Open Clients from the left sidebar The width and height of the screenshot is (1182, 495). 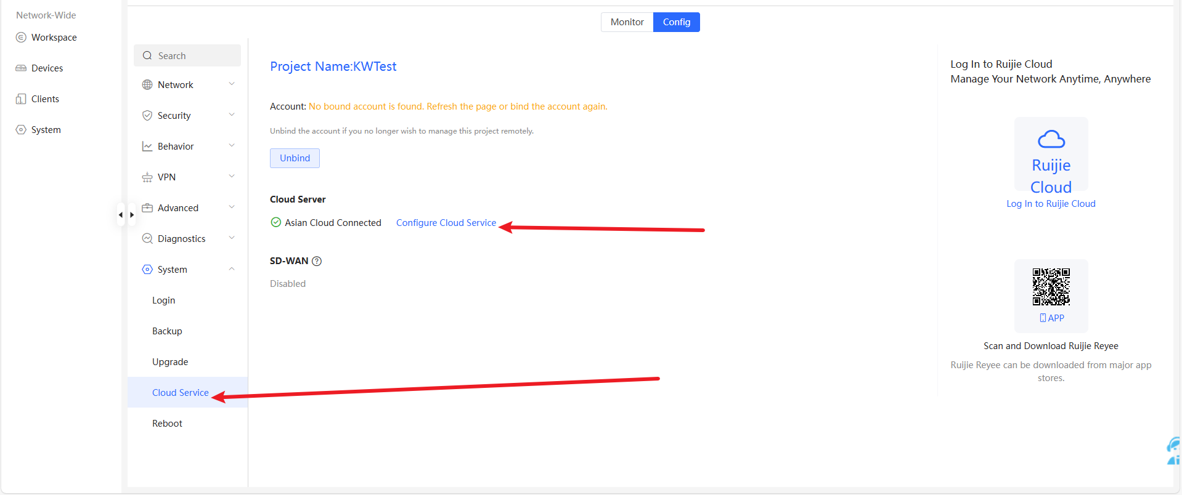45,99
